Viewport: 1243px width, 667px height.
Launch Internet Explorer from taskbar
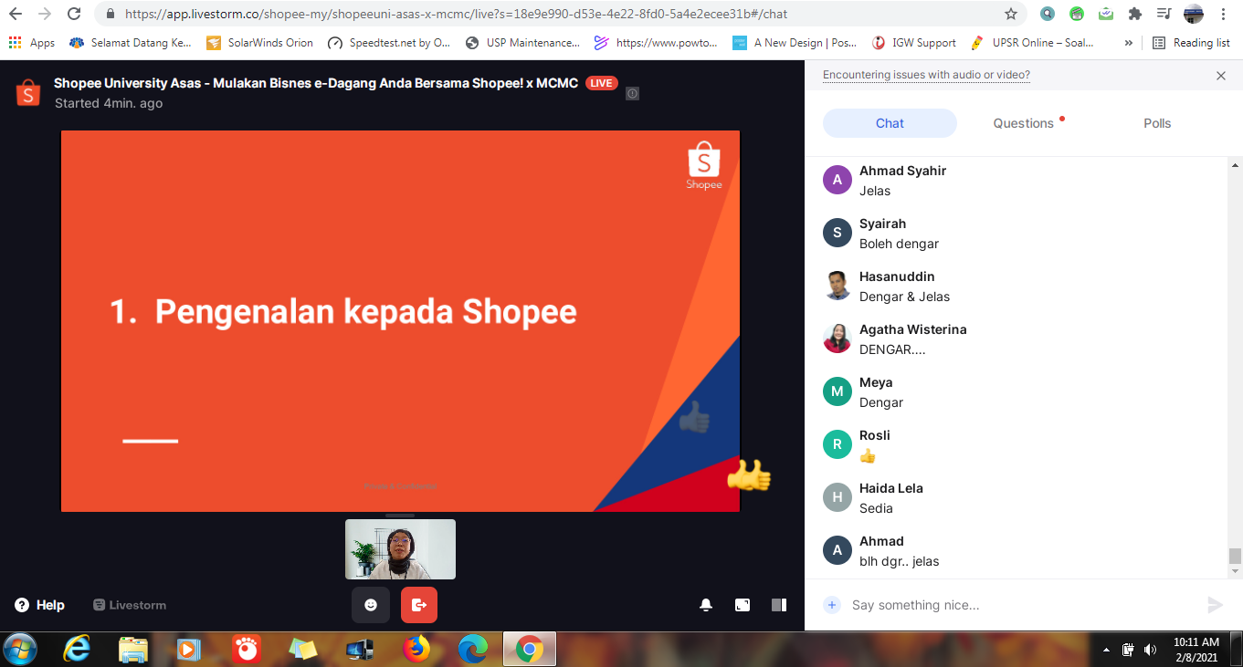(x=77, y=649)
